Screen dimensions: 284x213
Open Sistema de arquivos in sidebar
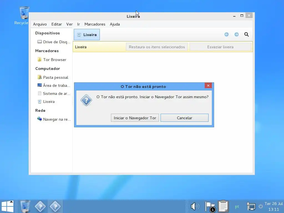(x=54, y=93)
